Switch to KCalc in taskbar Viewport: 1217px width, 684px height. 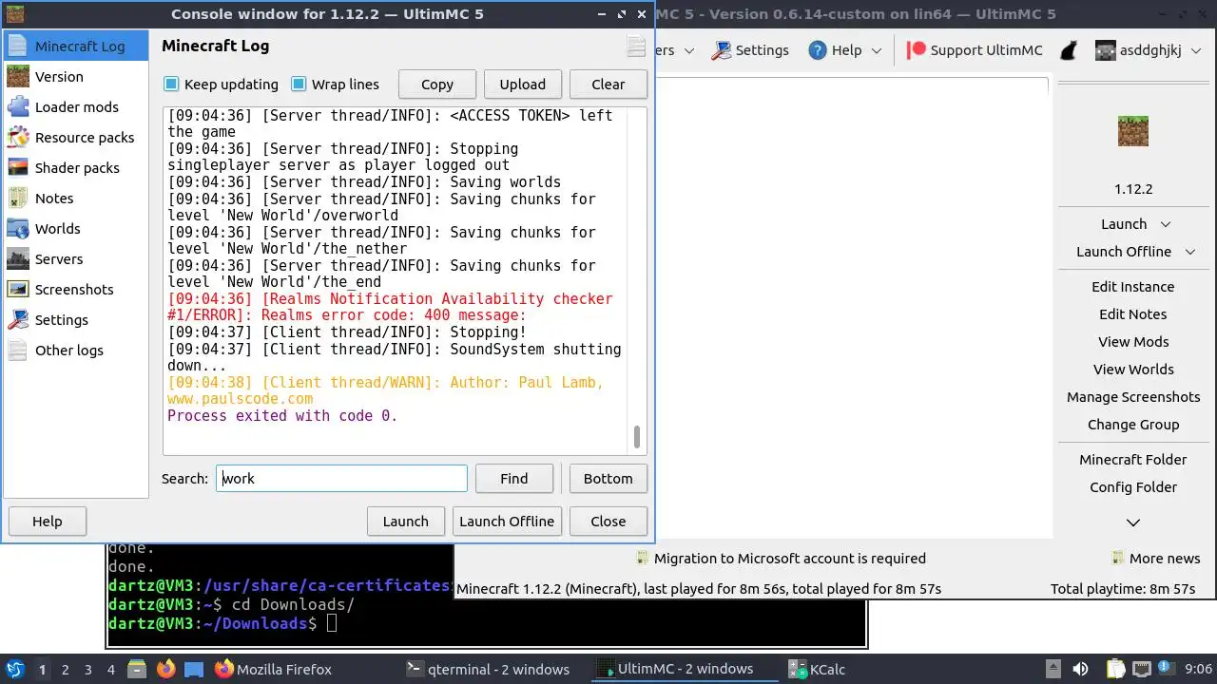coord(816,669)
